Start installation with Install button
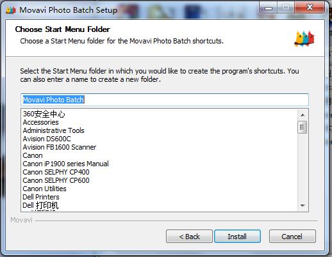Screen dimensions: 332x257 click(x=237, y=237)
